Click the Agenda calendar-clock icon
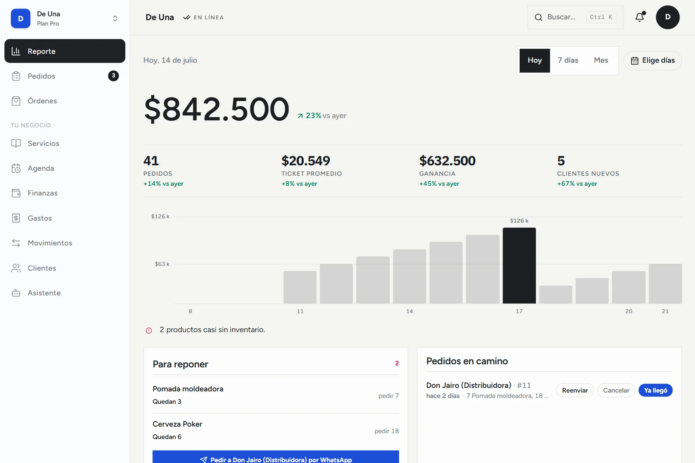The image size is (695, 463). (16, 168)
